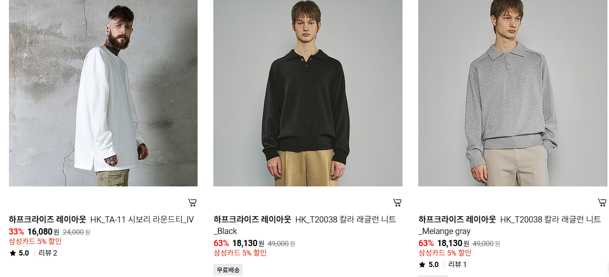Click HK_T20038 칼라 래글런 니트 _Black title
Image resolution: width=609 pixels, height=277 pixels.
click(x=305, y=225)
